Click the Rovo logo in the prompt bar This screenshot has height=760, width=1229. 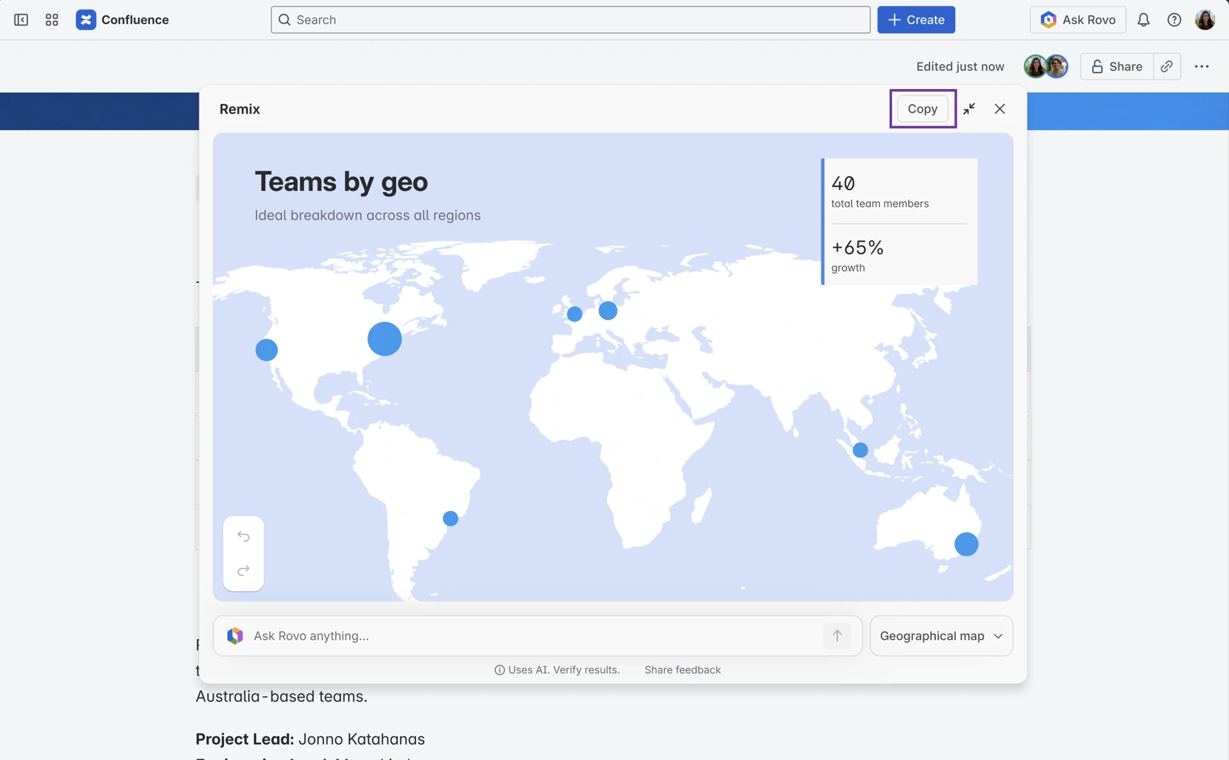(235, 636)
